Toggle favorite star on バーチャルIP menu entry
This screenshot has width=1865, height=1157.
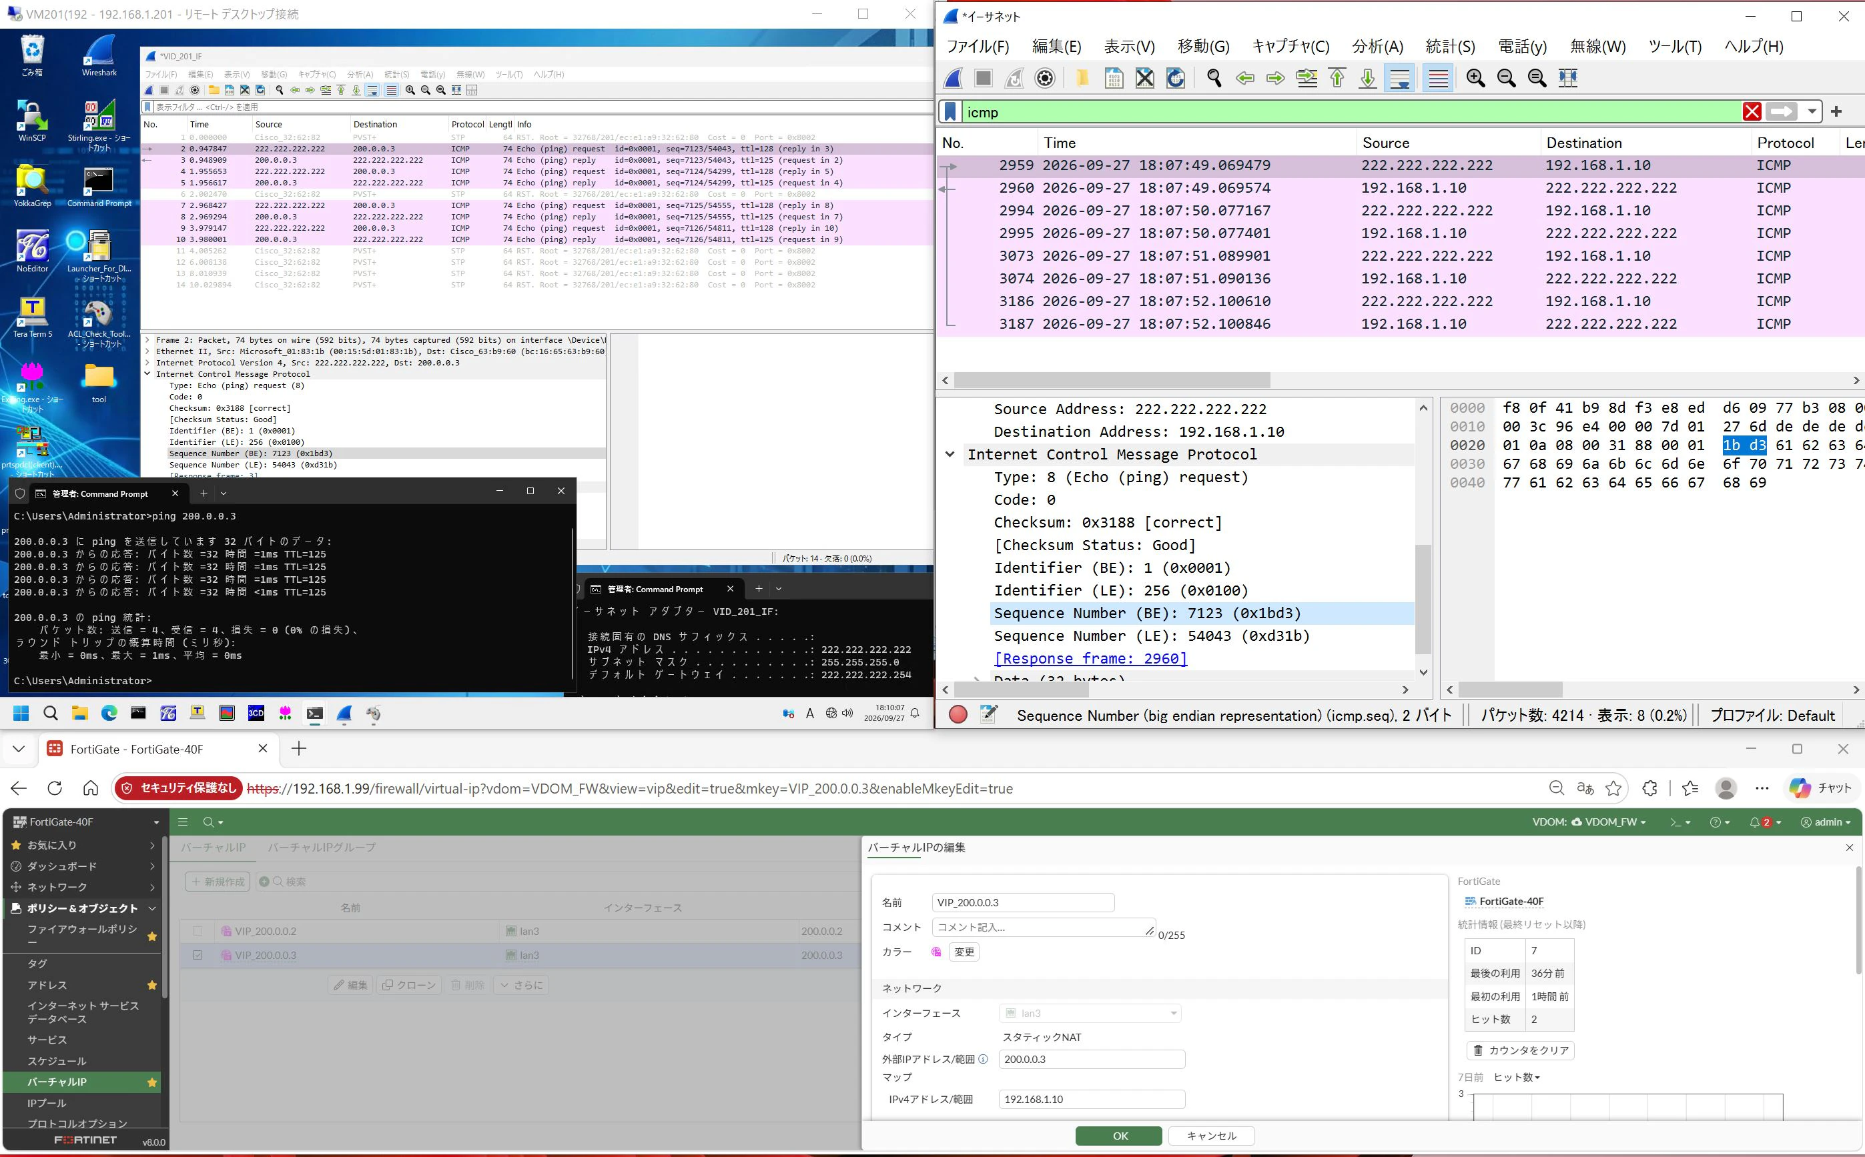151,1082
